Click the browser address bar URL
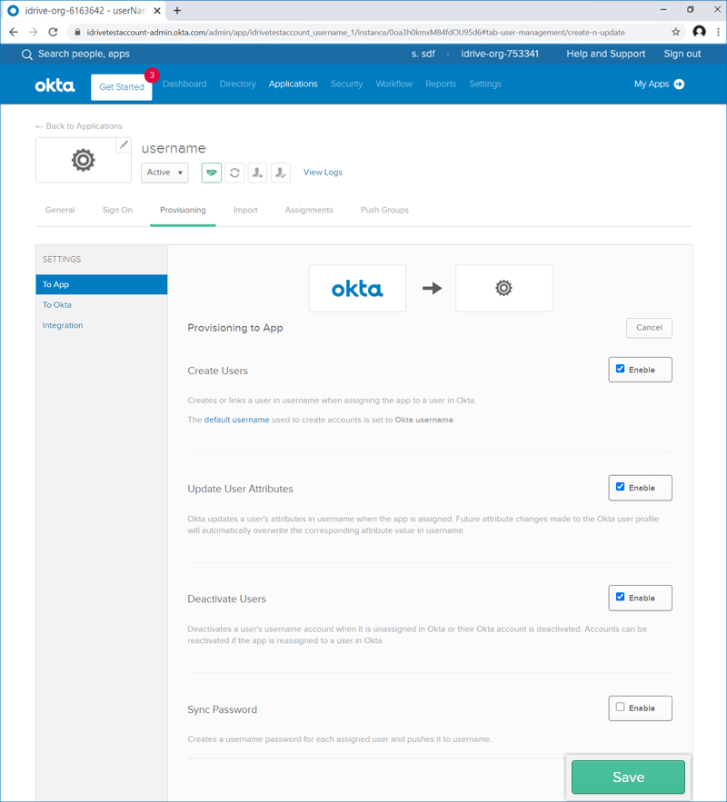 pyautogui.click(x=355, y=32)
